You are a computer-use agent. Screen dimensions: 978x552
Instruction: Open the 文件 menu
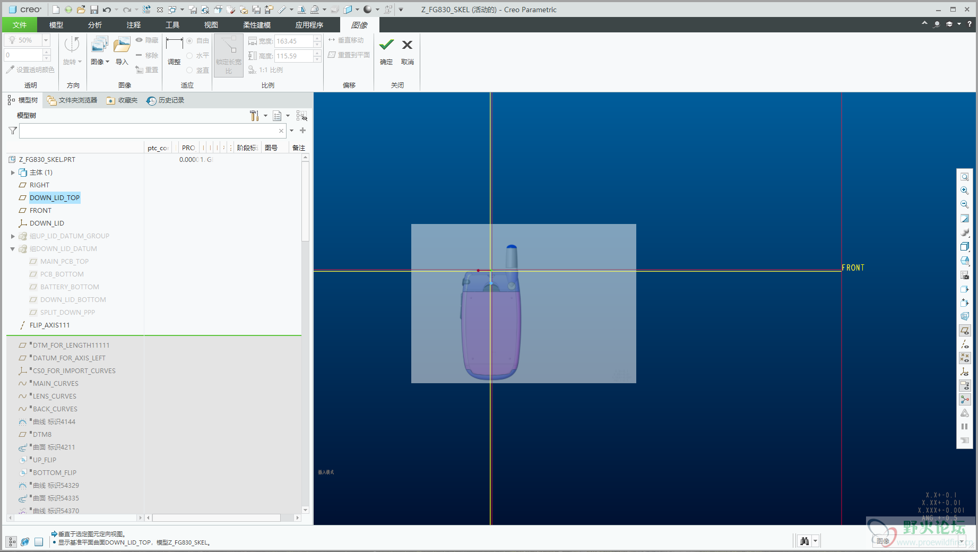click(x=20, y=25)
